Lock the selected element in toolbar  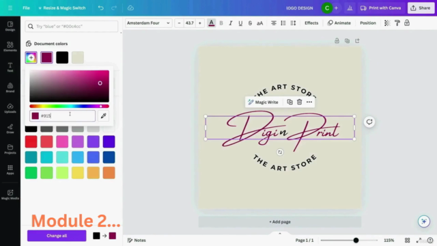point(407,23)
